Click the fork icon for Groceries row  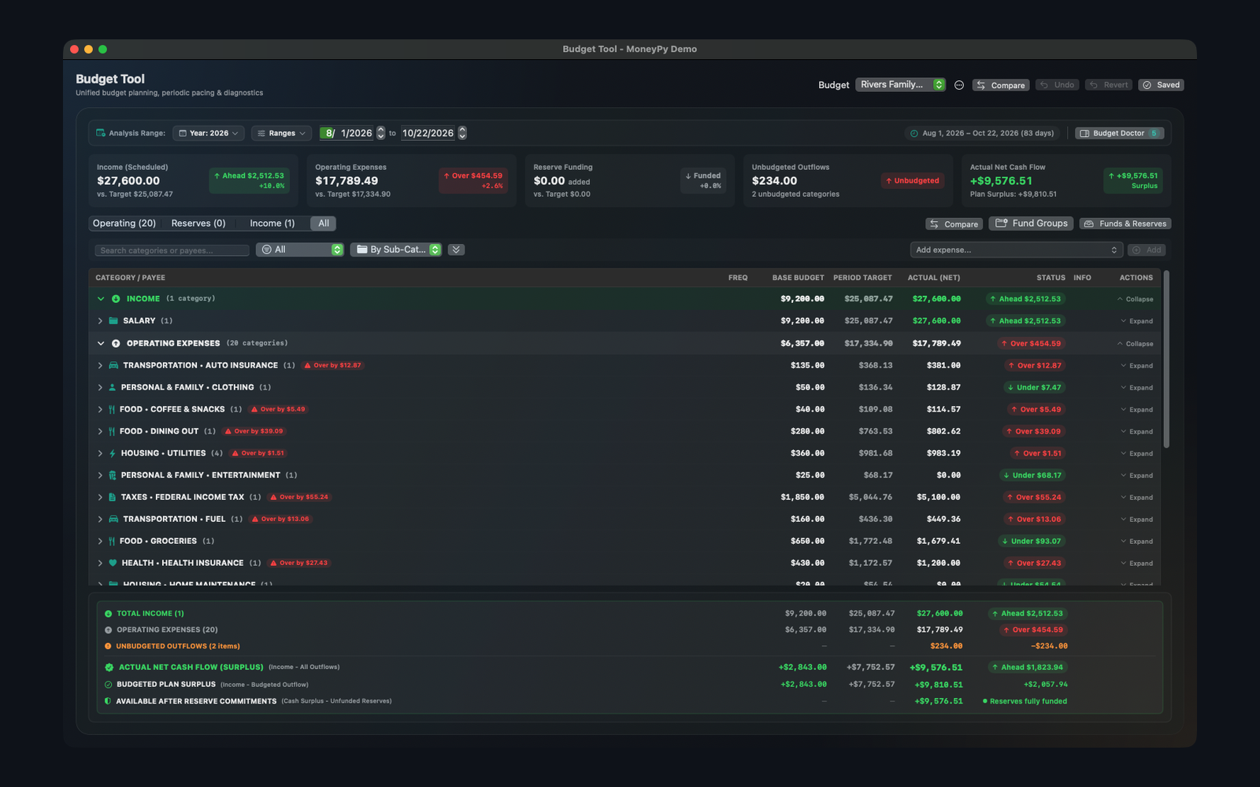click(x=112, y=541)
